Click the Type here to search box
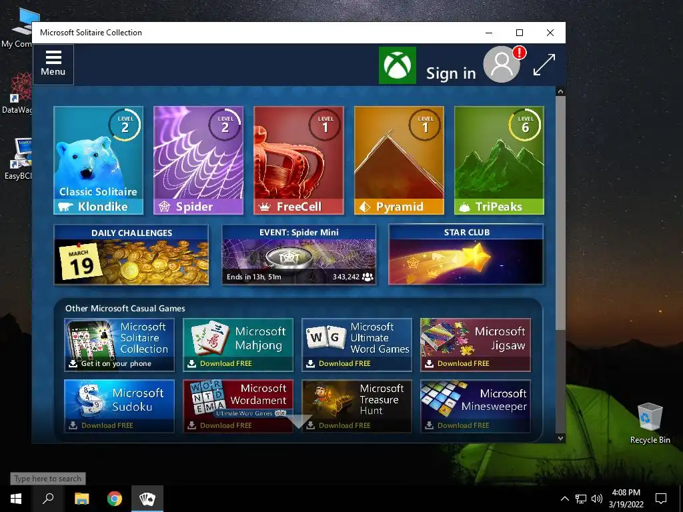 48,479
